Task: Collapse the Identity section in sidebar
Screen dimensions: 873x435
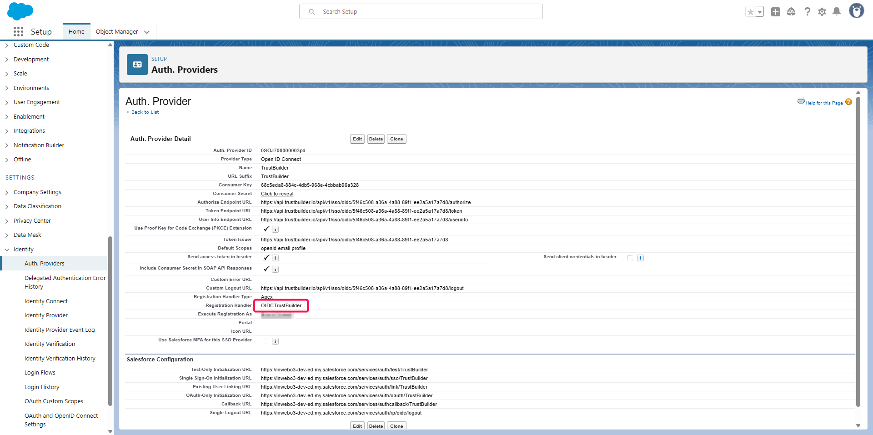Action: (x=7, y=250)
